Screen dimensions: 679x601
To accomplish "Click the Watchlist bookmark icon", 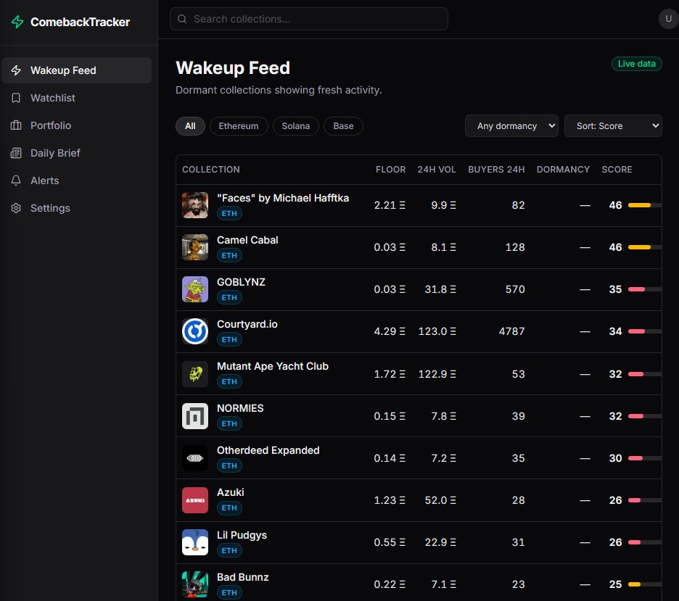I will pyautogui.click(x=16, y=98).
